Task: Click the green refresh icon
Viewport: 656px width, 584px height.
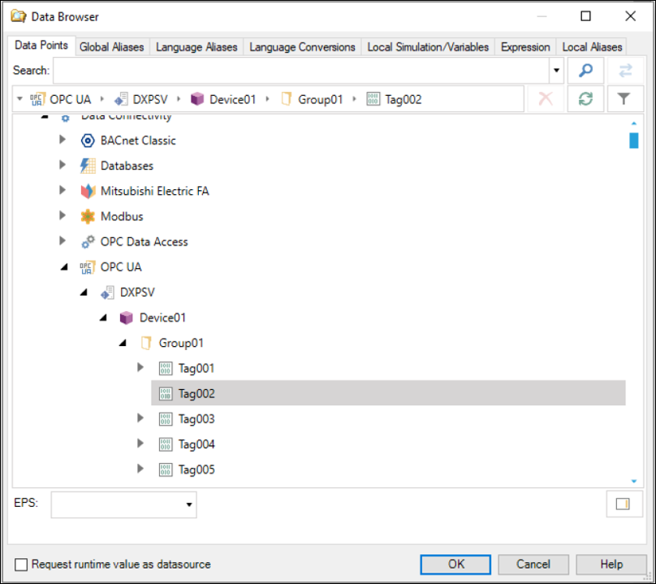Action: coord(585,99)
